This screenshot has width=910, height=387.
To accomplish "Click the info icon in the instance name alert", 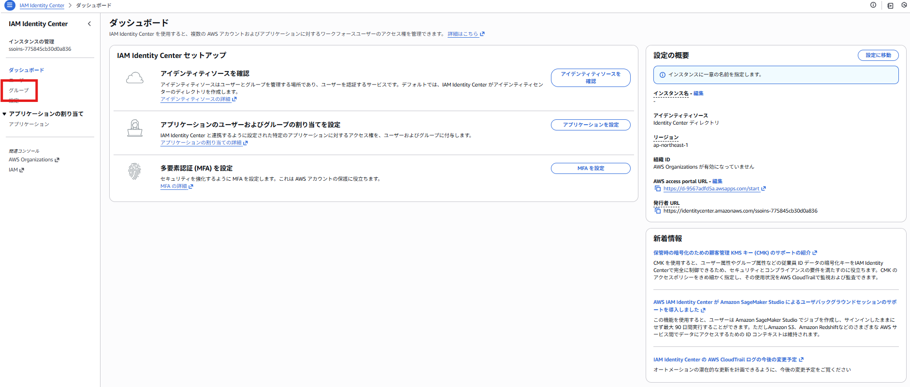I will pos(663,75).
